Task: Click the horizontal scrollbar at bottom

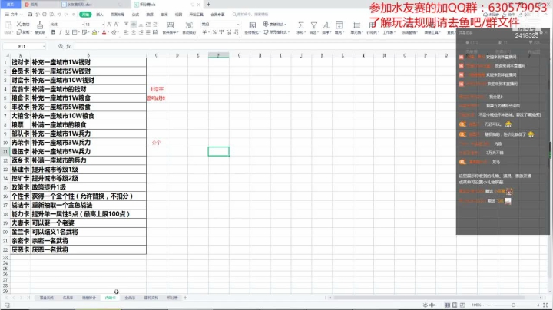Action: [x=429, y=298]
